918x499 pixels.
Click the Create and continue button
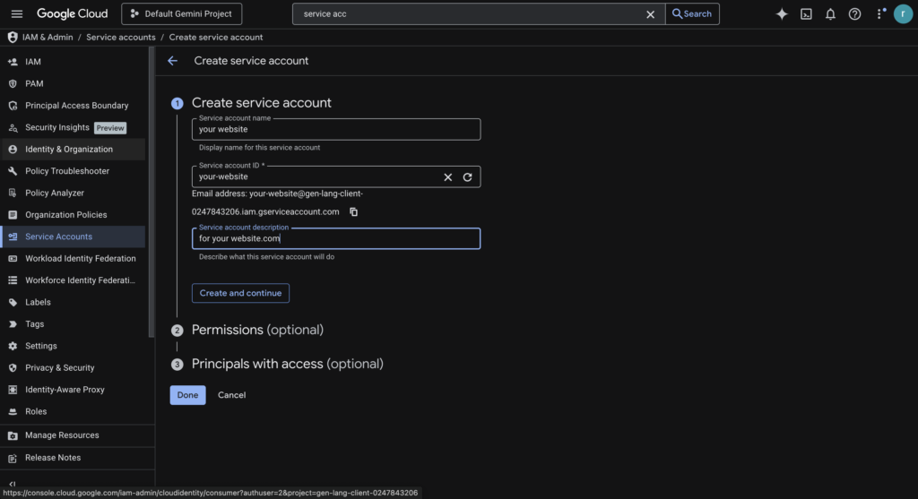coord(240,293)
